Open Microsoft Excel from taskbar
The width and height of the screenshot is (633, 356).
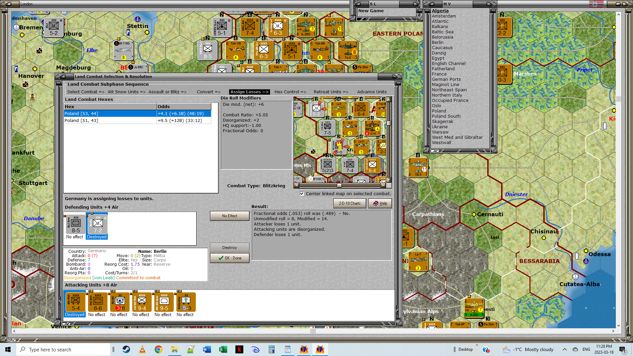(223, 349)
